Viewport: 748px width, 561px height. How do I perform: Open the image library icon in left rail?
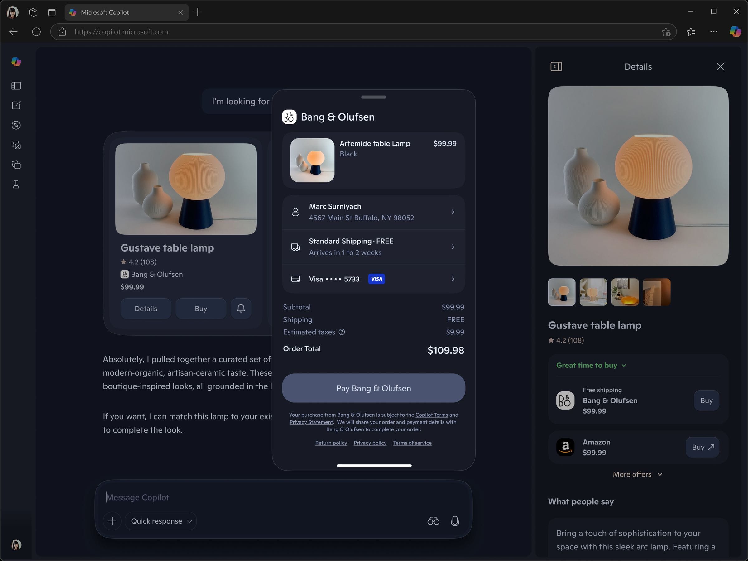[16, 145]
